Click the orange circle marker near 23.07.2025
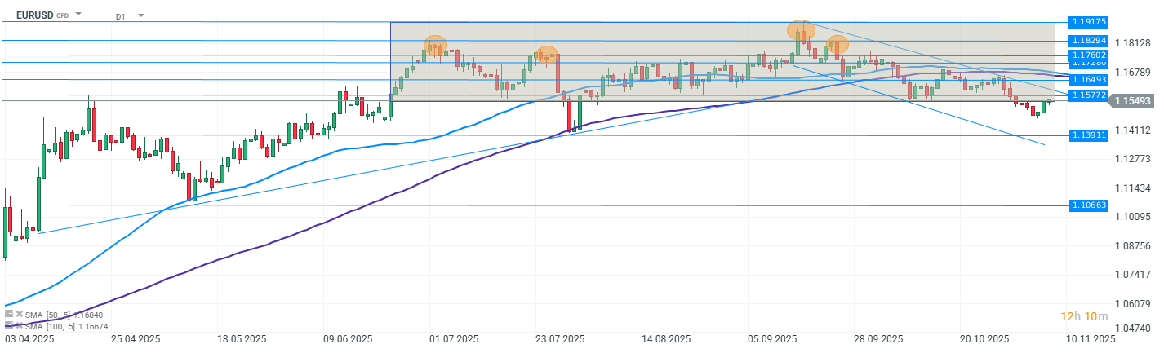This screenshot has width=1164, height=353. coord(546,54)
